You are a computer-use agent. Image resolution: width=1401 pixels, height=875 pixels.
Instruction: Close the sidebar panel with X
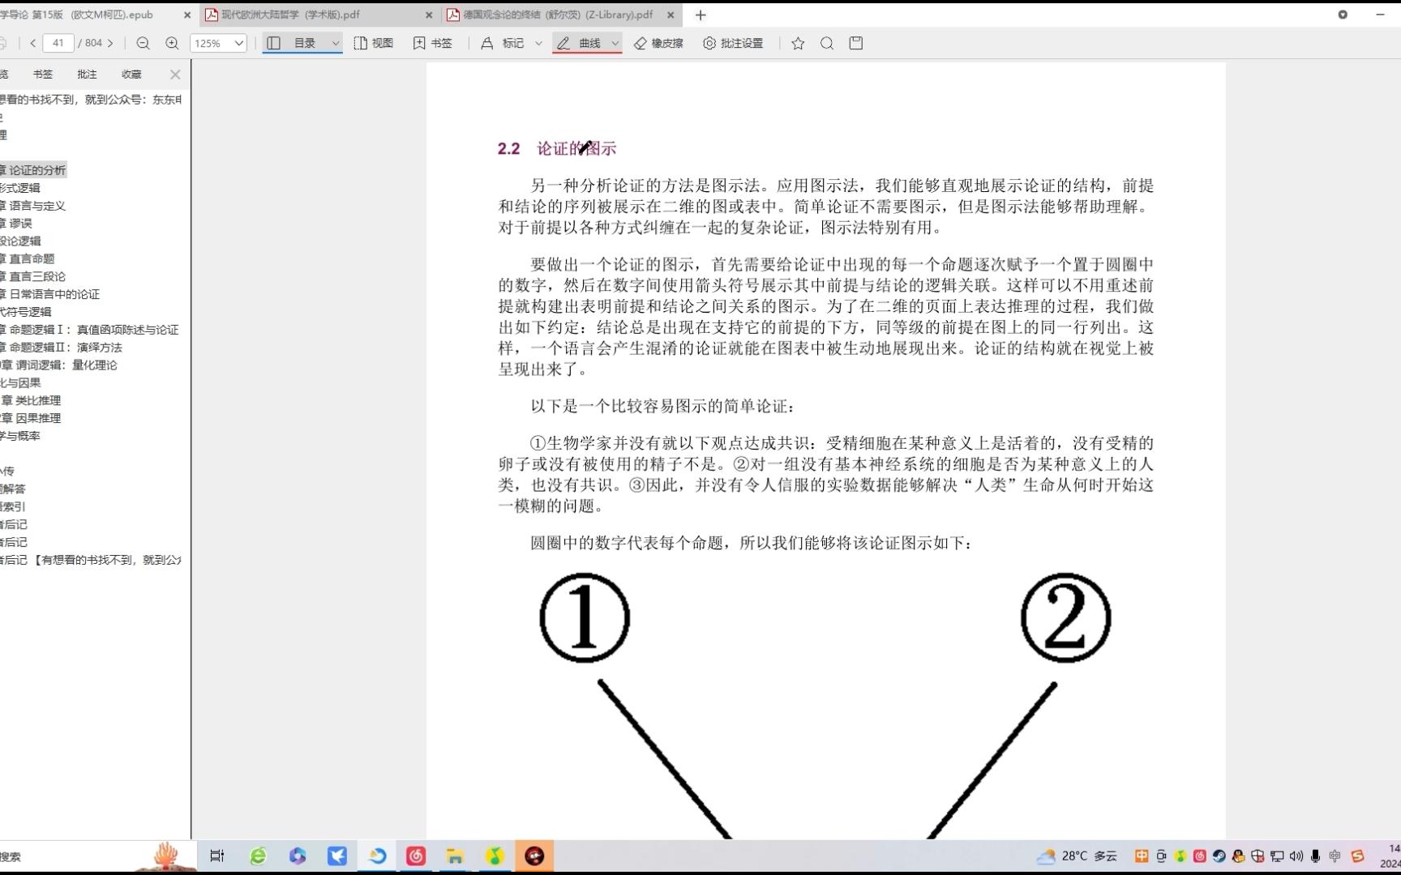click(175, 75)
